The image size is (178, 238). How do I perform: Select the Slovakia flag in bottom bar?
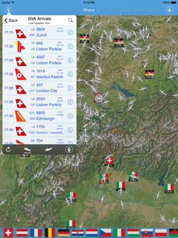(147, 233)
